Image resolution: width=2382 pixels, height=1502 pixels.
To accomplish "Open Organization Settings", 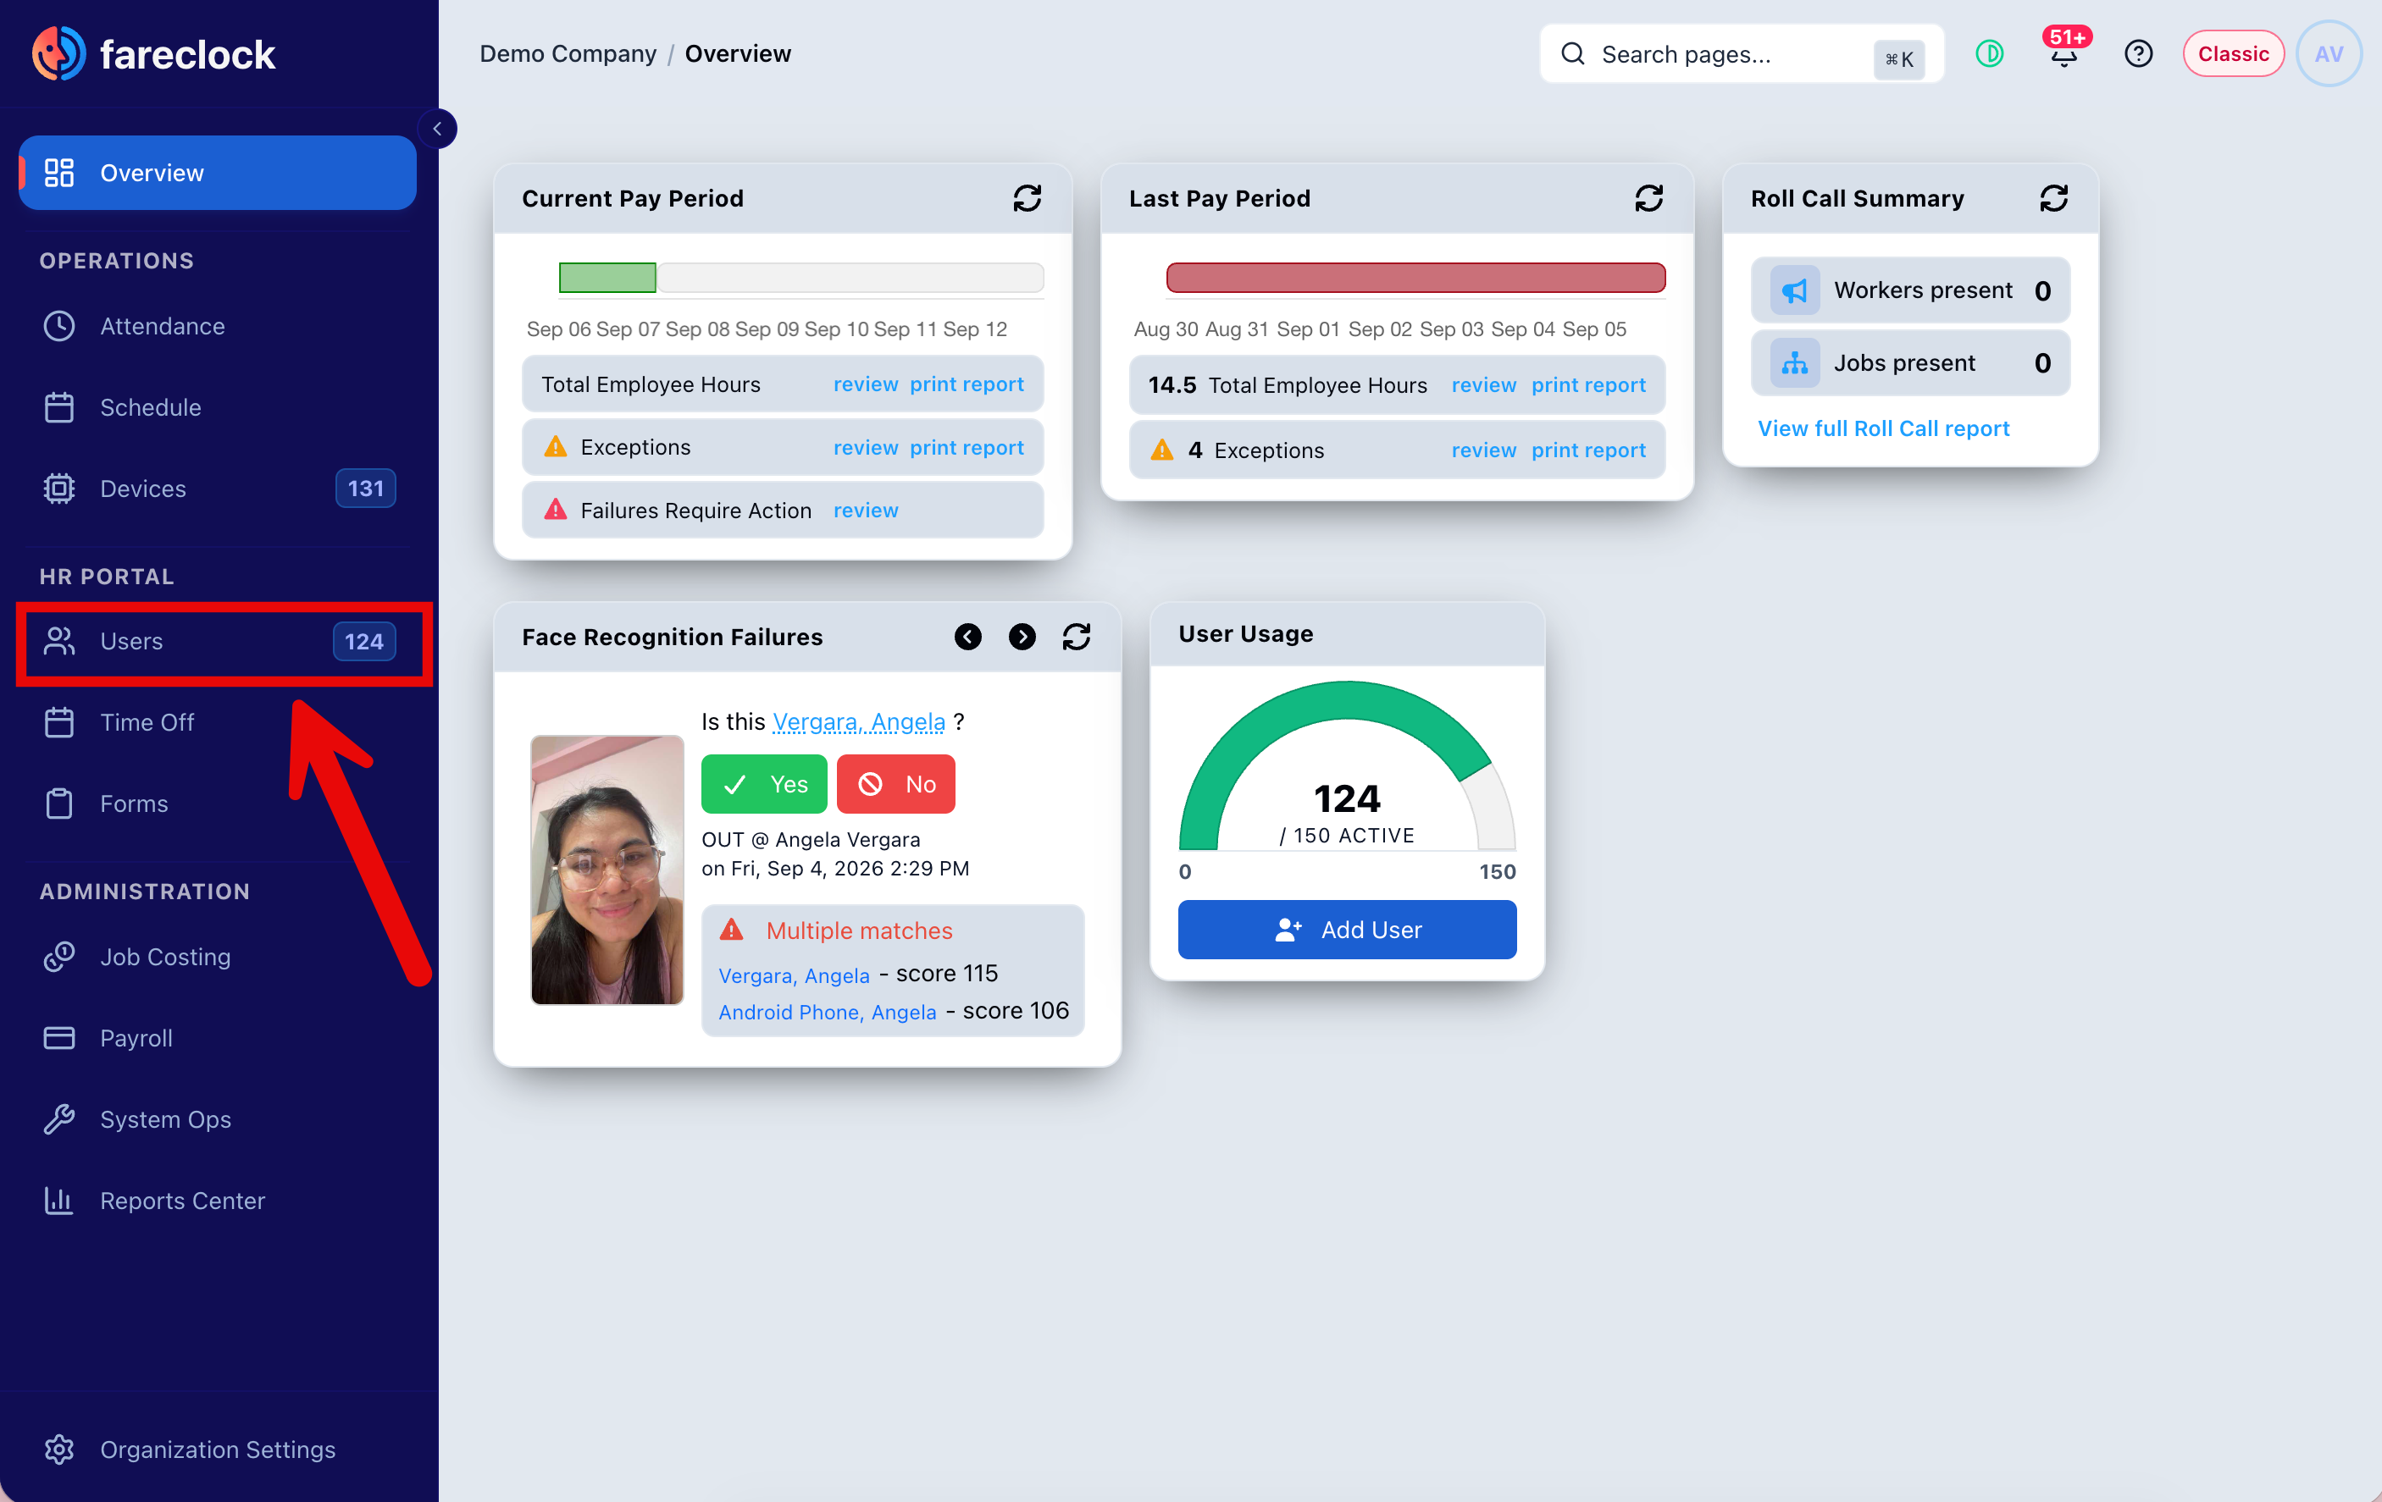I will (x=217, y=1450).
